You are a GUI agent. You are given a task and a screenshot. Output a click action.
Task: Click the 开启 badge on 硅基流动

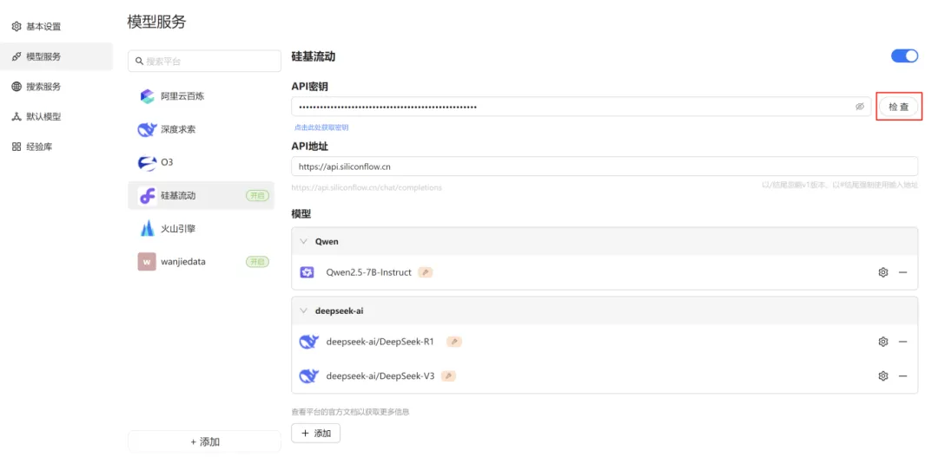click(x=257, y=195)
